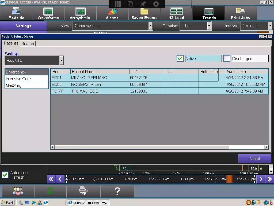Step trend forward with single-right arrow

coord(261,179)
